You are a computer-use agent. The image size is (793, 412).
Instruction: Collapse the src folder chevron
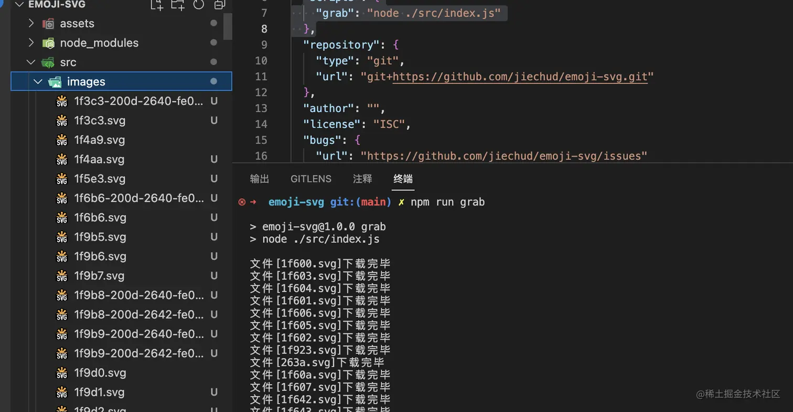tap(31, 62)
